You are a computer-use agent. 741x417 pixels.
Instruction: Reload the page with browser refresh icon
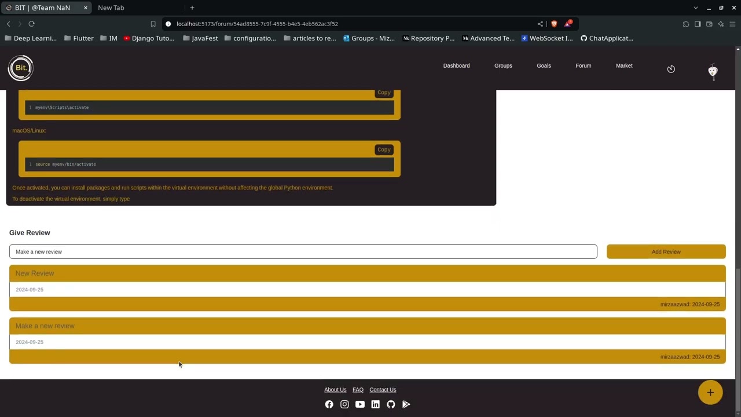tap(31, 24)
